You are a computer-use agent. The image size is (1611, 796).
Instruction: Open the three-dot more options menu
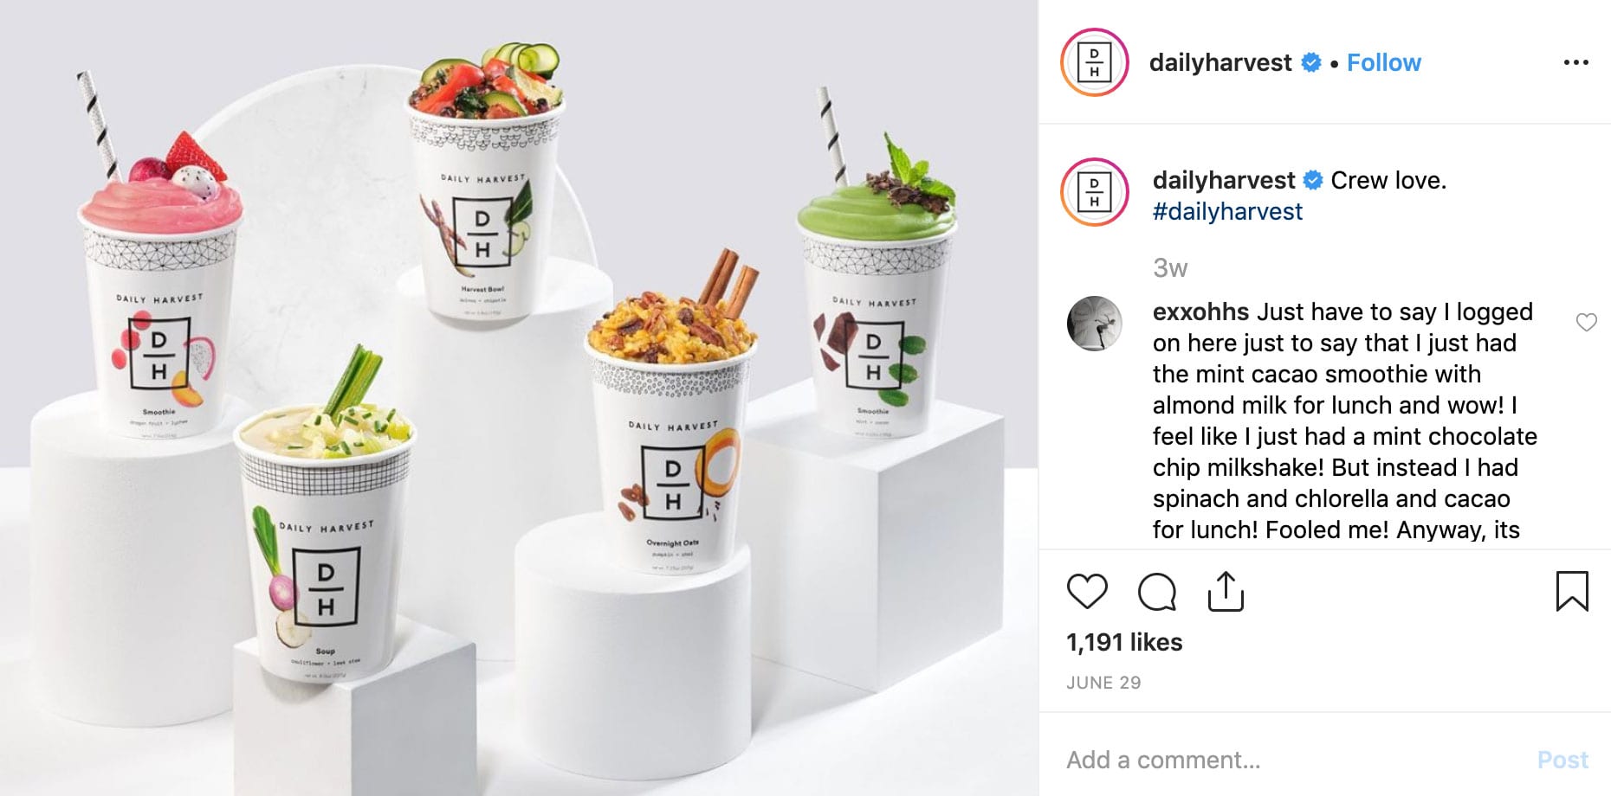(x=1575, y=62)
